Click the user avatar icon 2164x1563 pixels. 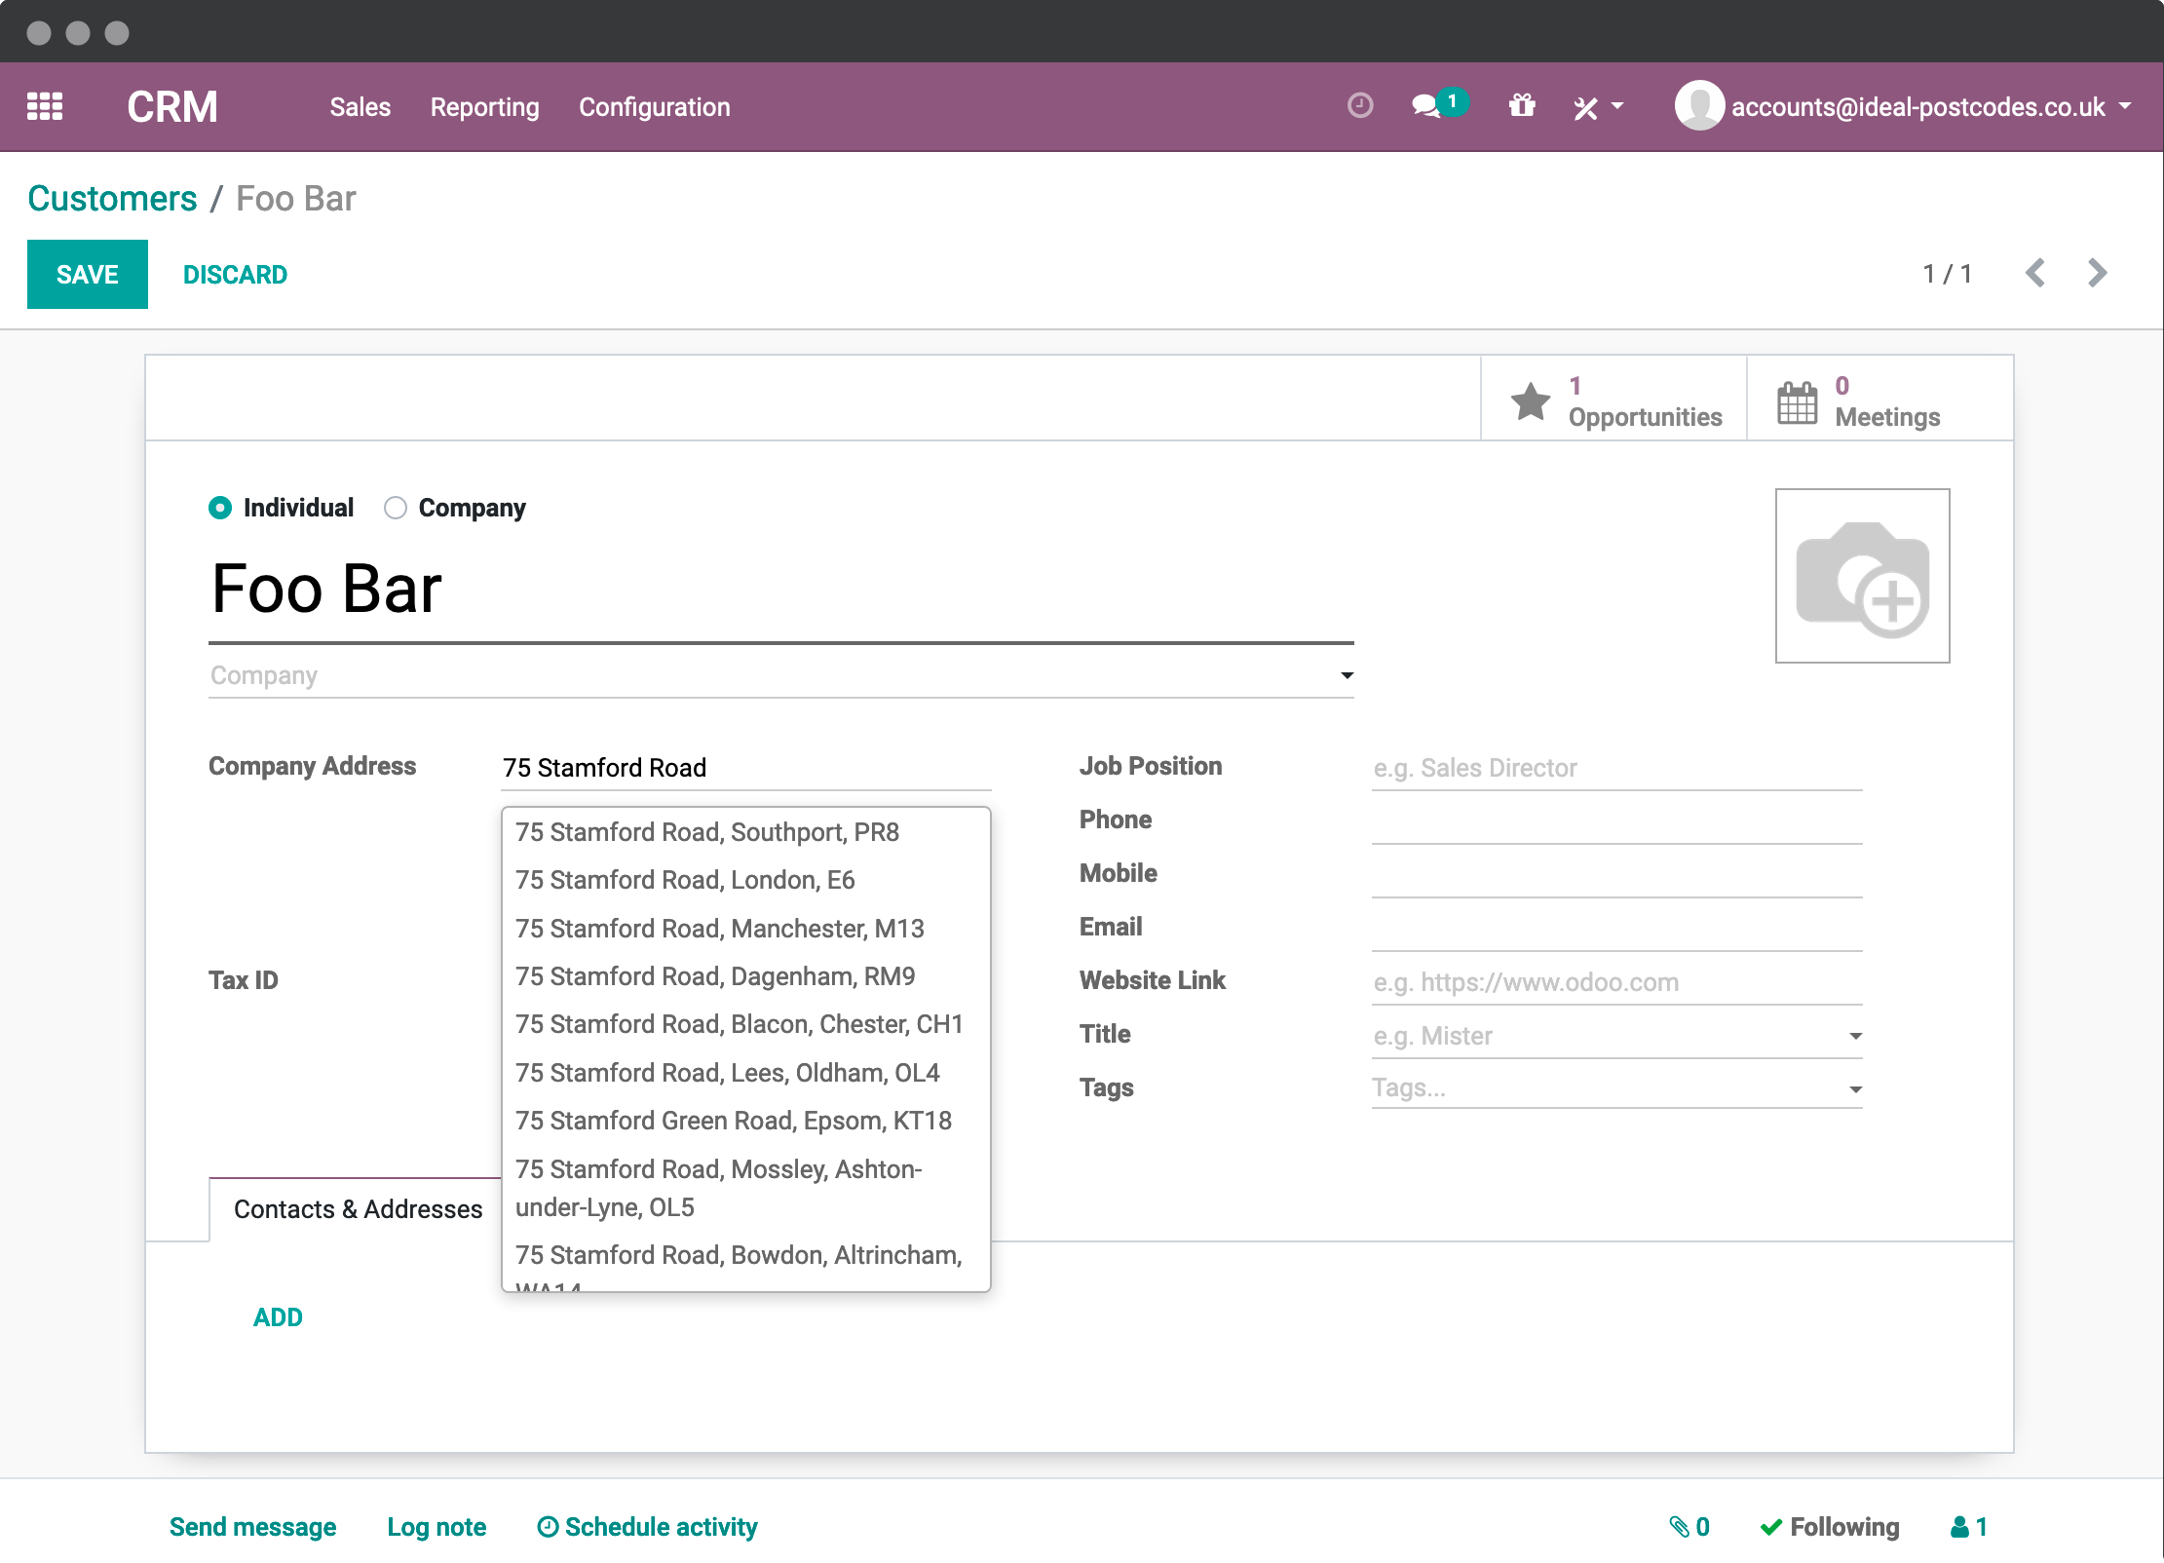click(1699, 105)
